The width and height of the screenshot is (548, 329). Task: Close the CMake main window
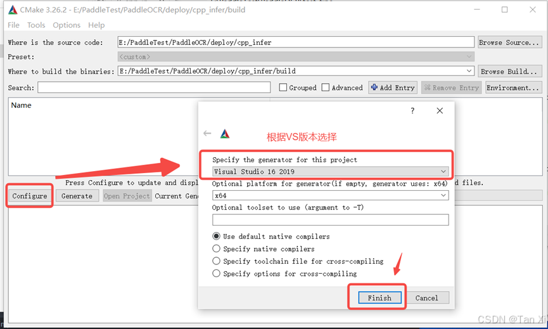point(533,10)
